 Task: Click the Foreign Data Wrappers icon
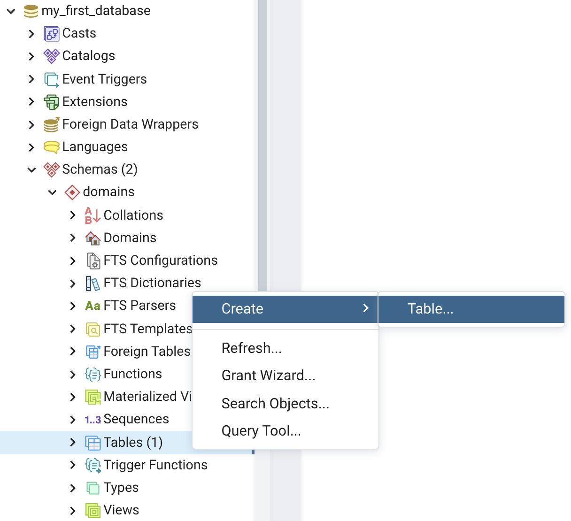(x=51, y=124)
